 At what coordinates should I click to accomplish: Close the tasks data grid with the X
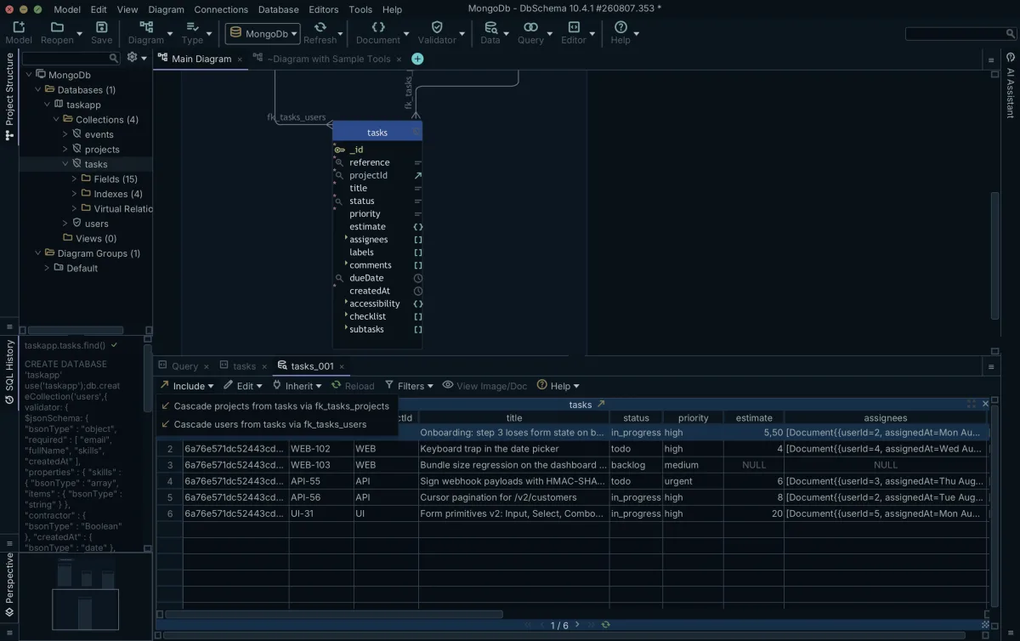pos(986,404)
